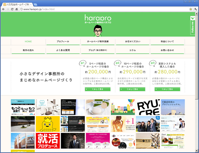Open the よくある質問 menu item
199x153 pixels.
pyautogui.click(x=63, y=50)
